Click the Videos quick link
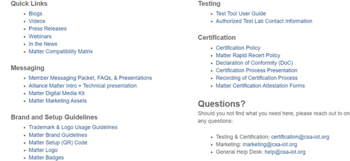 (37, 21)
